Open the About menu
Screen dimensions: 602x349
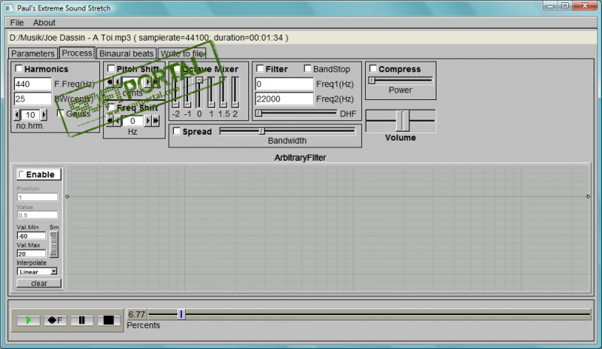tap(44, 23)
